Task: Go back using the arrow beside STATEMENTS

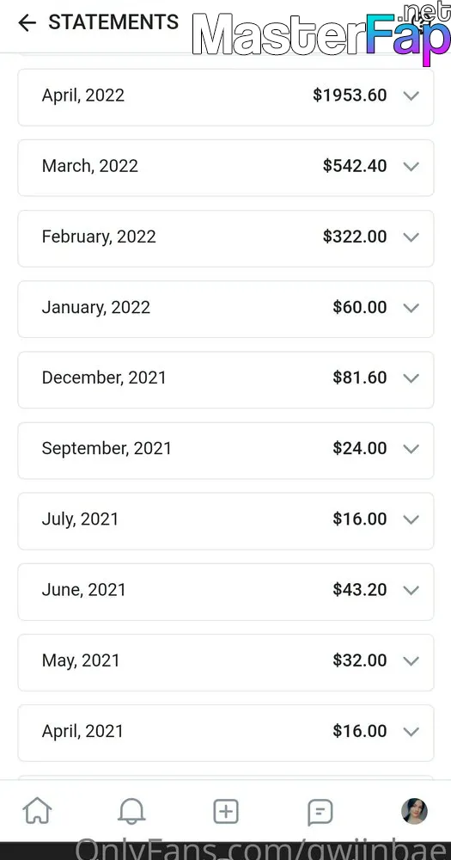Action: click(x=27, y=22)
